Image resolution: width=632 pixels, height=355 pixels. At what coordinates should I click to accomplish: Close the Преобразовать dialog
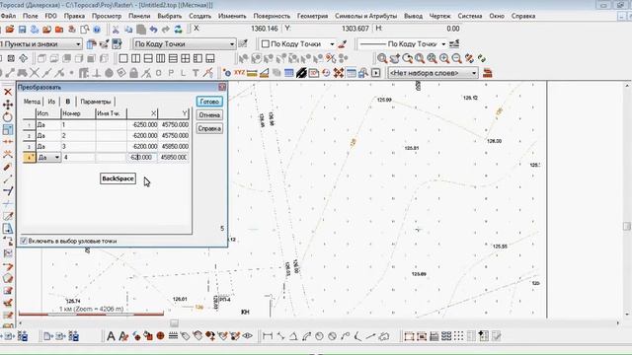coord(222,87)
